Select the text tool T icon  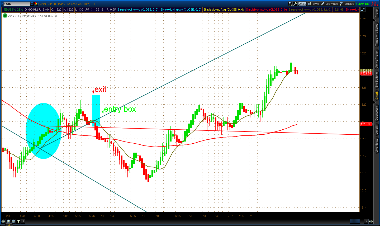pyautogui.click(x=18, y=221)
